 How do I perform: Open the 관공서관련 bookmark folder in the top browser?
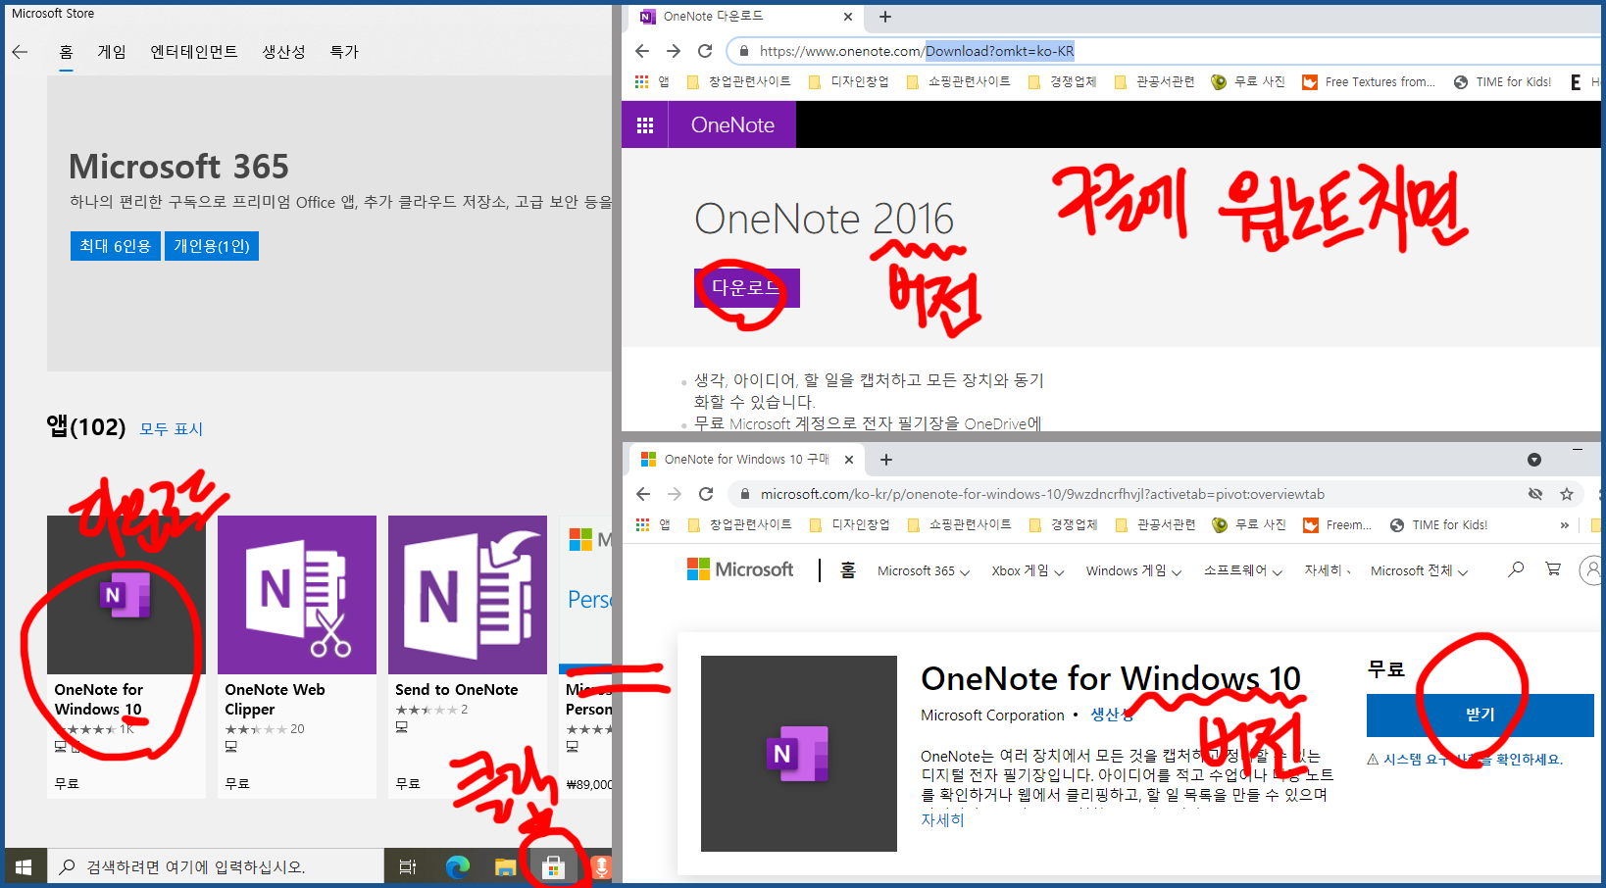pyautogui.click(x=1155, y=82)
